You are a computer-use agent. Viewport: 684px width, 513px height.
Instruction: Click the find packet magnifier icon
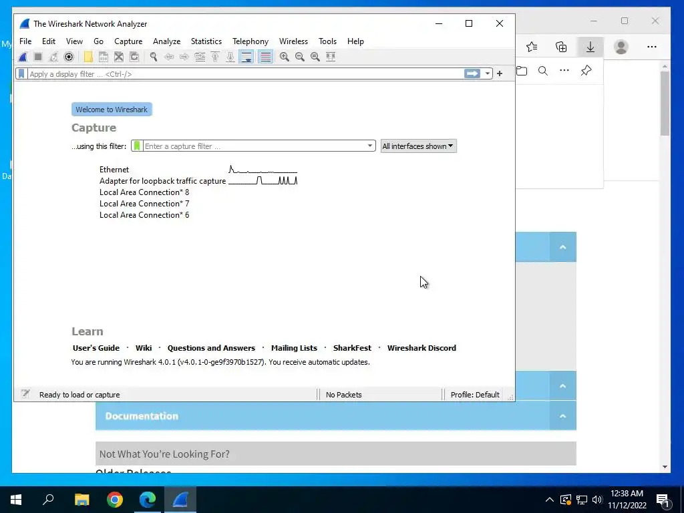pyautogui.click(x=154, y=57)
